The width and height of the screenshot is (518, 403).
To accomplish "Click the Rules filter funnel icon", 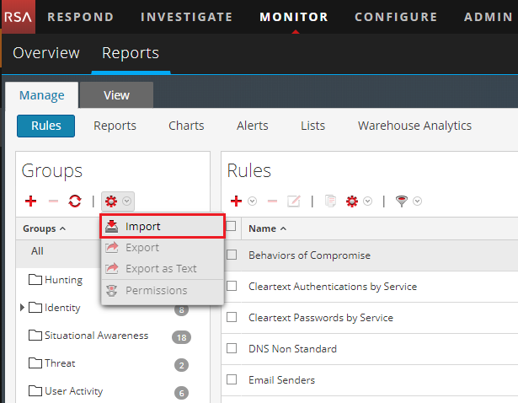I will (401, 201).
